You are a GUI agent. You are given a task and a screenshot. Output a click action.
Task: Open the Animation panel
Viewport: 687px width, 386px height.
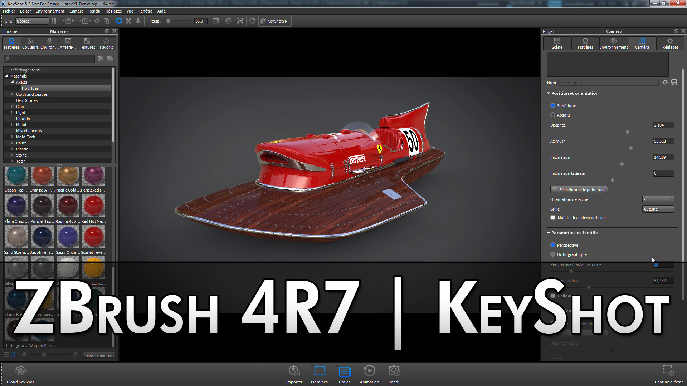tap(369, 375)
